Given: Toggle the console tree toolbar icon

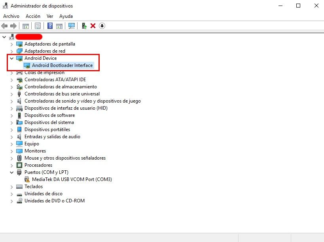Looking at the screenshot, I should 26,26.
